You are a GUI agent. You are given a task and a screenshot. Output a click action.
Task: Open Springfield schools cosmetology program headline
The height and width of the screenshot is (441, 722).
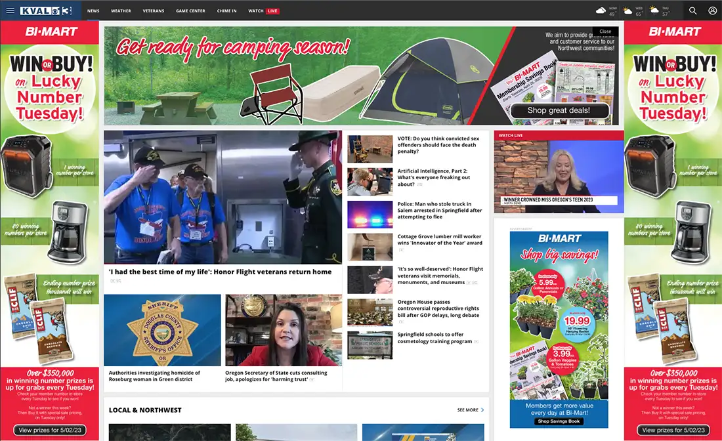click(435, 338)
